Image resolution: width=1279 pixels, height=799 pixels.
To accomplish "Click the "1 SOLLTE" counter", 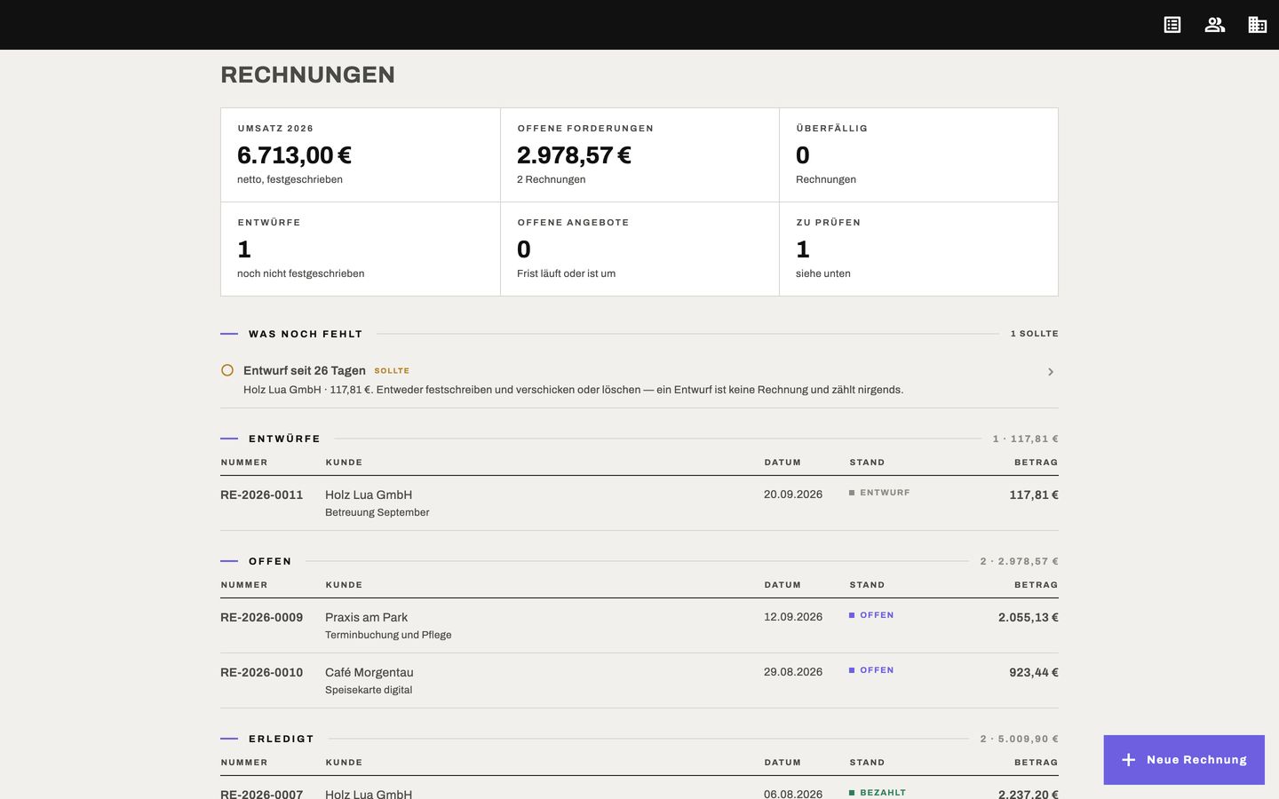I will pos(1035,334).
